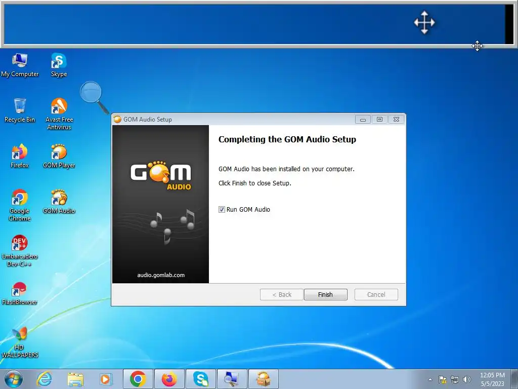
Task: Switch to Chrome in the taskbar
Action: (x=138, y=379)
